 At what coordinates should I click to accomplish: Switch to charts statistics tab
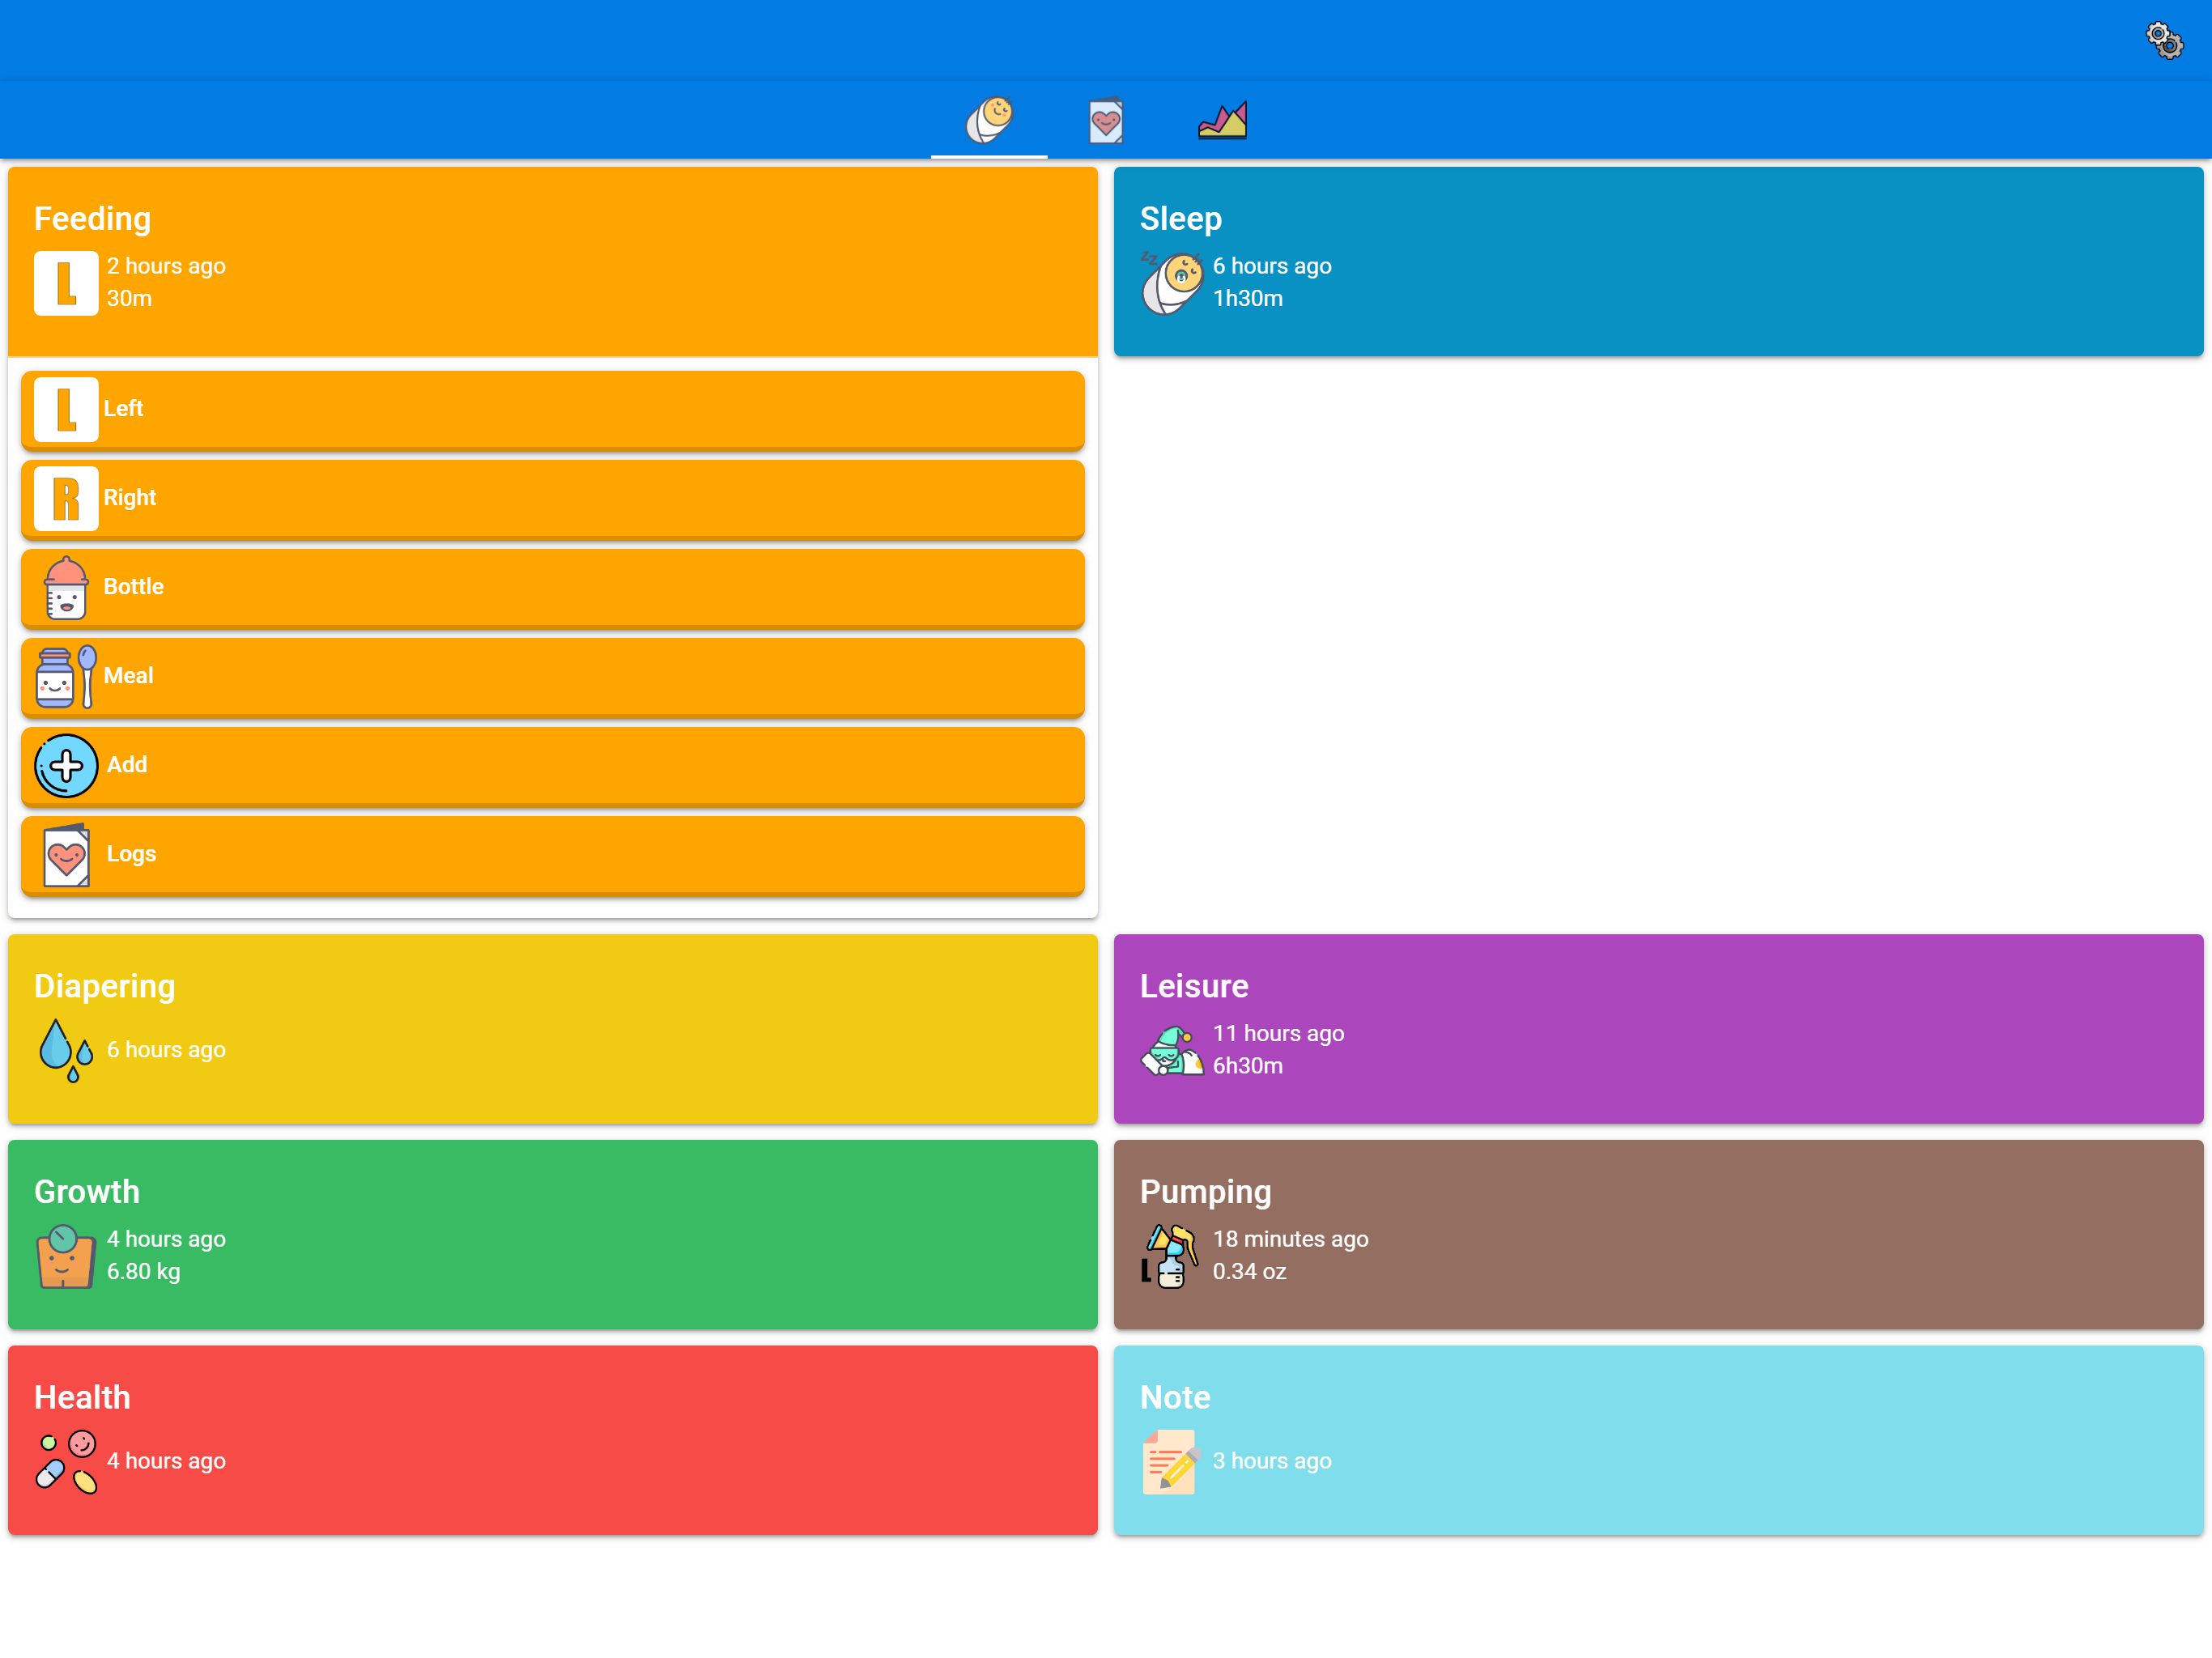click(x=1222, y=121)
